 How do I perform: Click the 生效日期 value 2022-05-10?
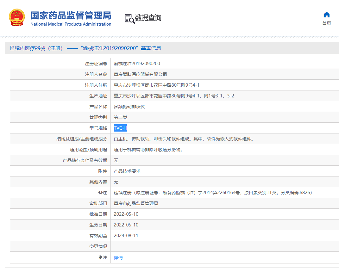tap(126, 225)
